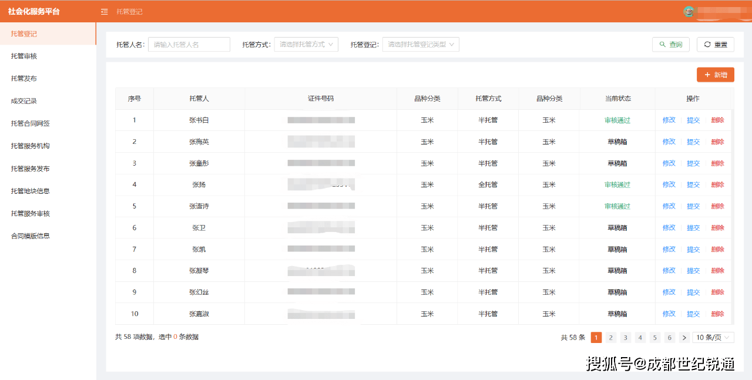Expand the 托管登记 type dropdown
Viewport: 752px width, 380px height.
[x=421, y=45]
